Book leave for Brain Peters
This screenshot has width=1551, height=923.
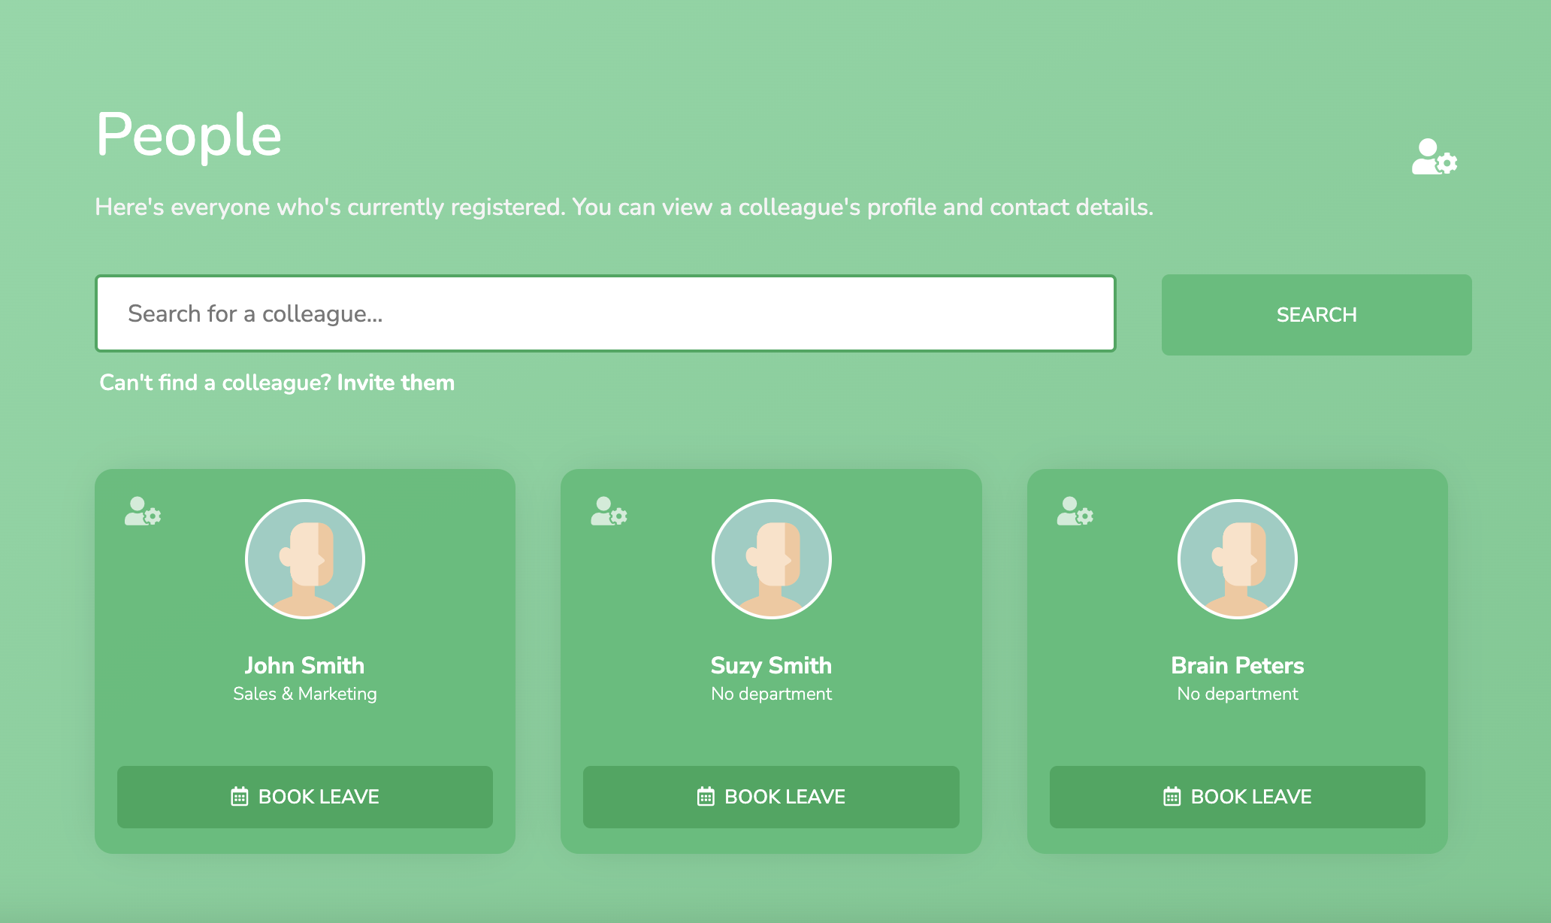(1237, 797)
